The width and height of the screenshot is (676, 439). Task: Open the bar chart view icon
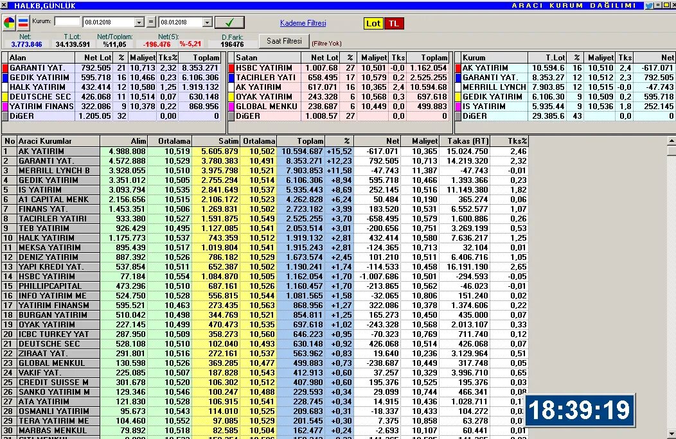tap(23, 23)
